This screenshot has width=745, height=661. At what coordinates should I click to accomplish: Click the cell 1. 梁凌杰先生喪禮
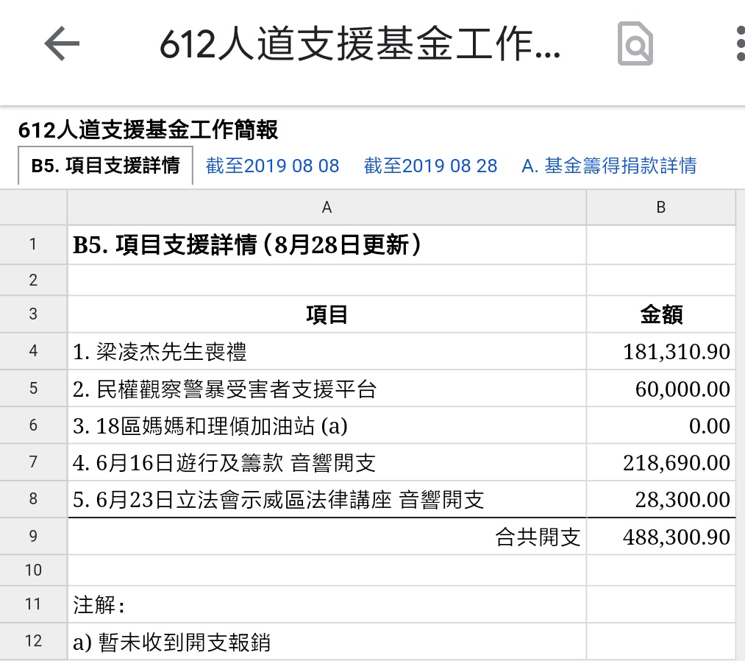(x=327, y=351)
